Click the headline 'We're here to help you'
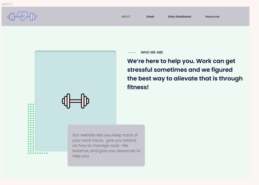Image resolution: width=259 pixels, height=185 pixels. coord(185,74)
